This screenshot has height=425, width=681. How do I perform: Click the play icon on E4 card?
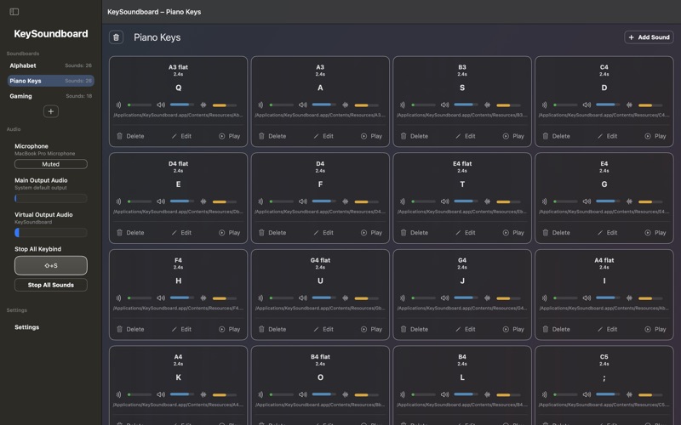648,233
